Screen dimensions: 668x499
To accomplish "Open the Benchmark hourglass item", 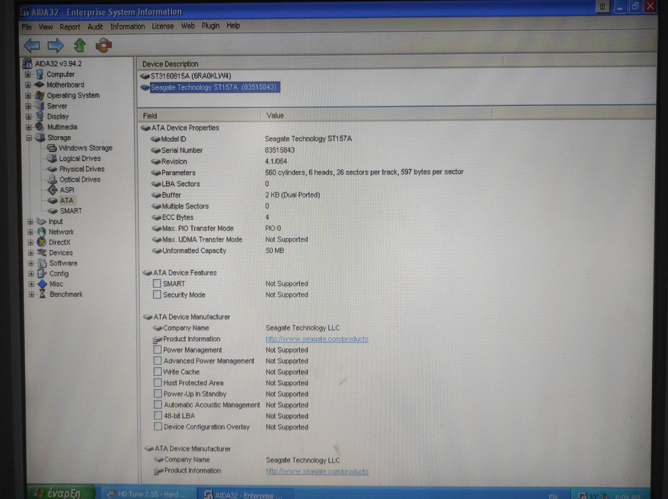I will tap(66, 295).
